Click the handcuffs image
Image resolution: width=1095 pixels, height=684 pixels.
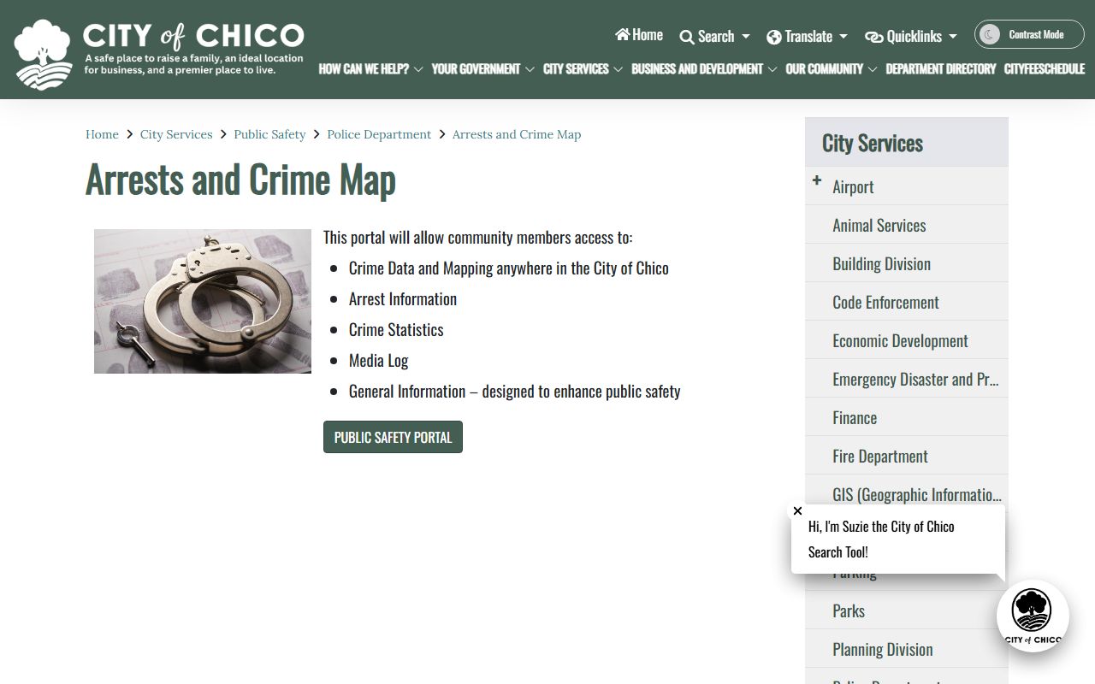(x=203, y=301)
